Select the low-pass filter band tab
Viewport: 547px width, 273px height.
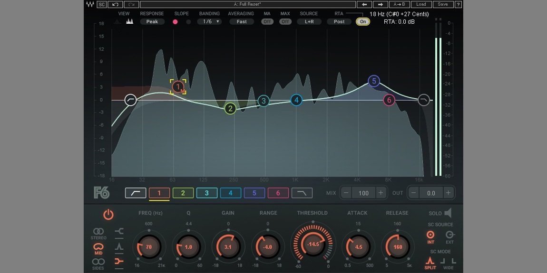pos(302,193)
